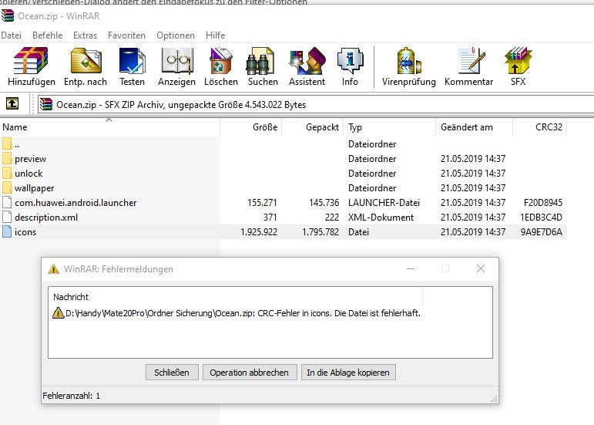
Task: Sort by the Größe column header
Action: click(251, 127)
